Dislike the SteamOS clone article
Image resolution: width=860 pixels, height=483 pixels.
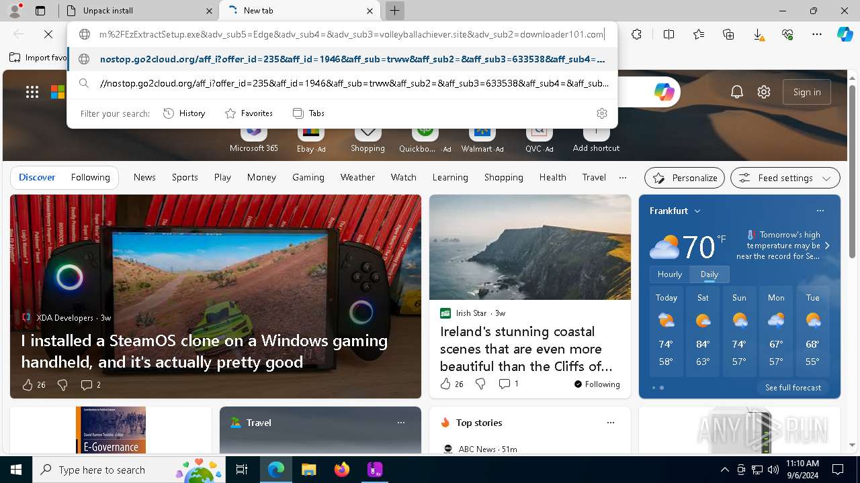pyautogui.click(x=62, y=384)
